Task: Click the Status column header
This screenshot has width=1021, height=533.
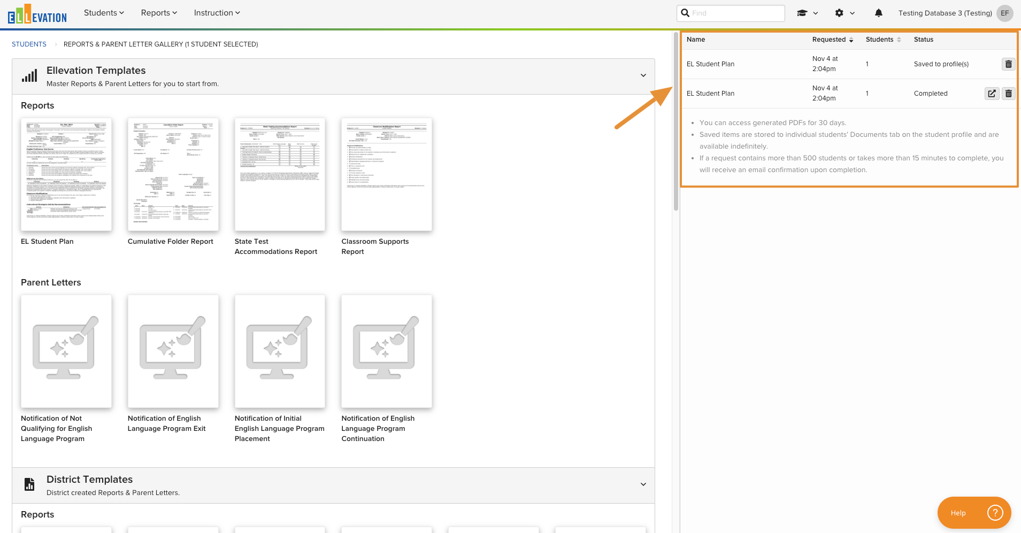Action: click(924, 40)
